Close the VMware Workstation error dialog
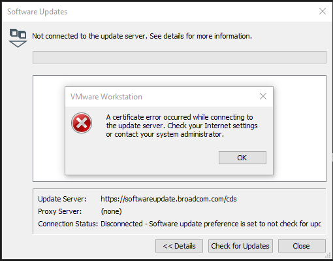The width and height of the screenshot is (333, 261). [263, 96]
